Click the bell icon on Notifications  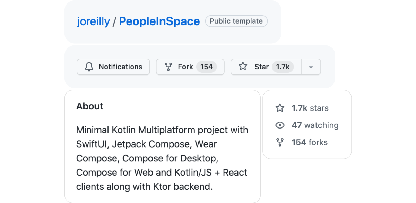tap(90, 67)
